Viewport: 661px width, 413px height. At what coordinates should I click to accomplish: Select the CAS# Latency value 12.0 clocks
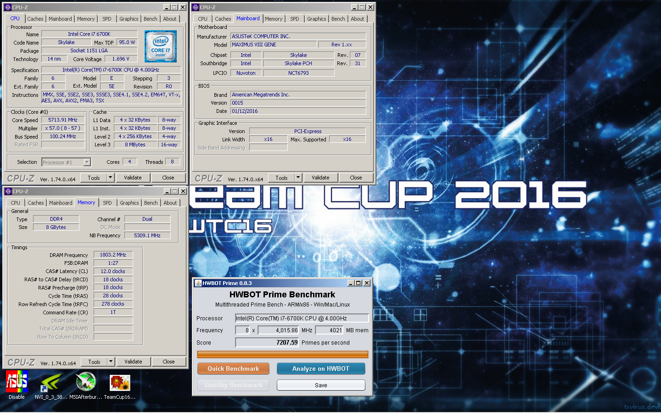pyautogui.click(x=113, y=271)
